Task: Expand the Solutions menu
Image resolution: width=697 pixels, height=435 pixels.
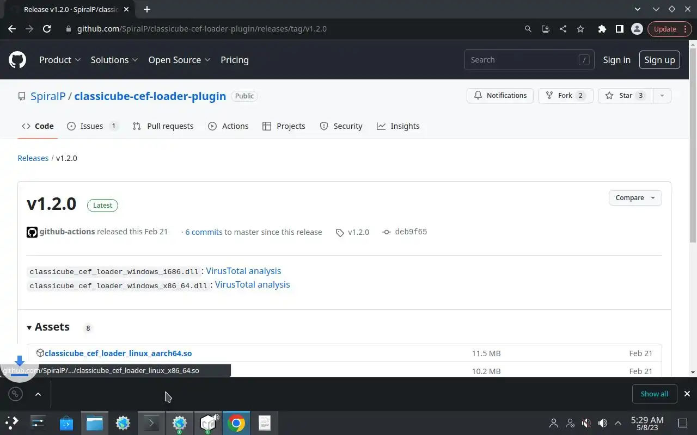Action: coord(114,60)
